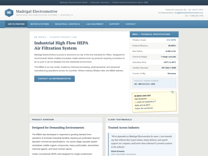Click the Industrial High Flow HEPA heading
Viewport: 208px width, 156px height.
coord(61,45)
